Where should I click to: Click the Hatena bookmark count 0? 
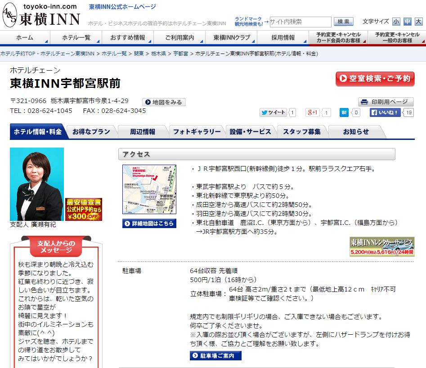pos(356,112)
